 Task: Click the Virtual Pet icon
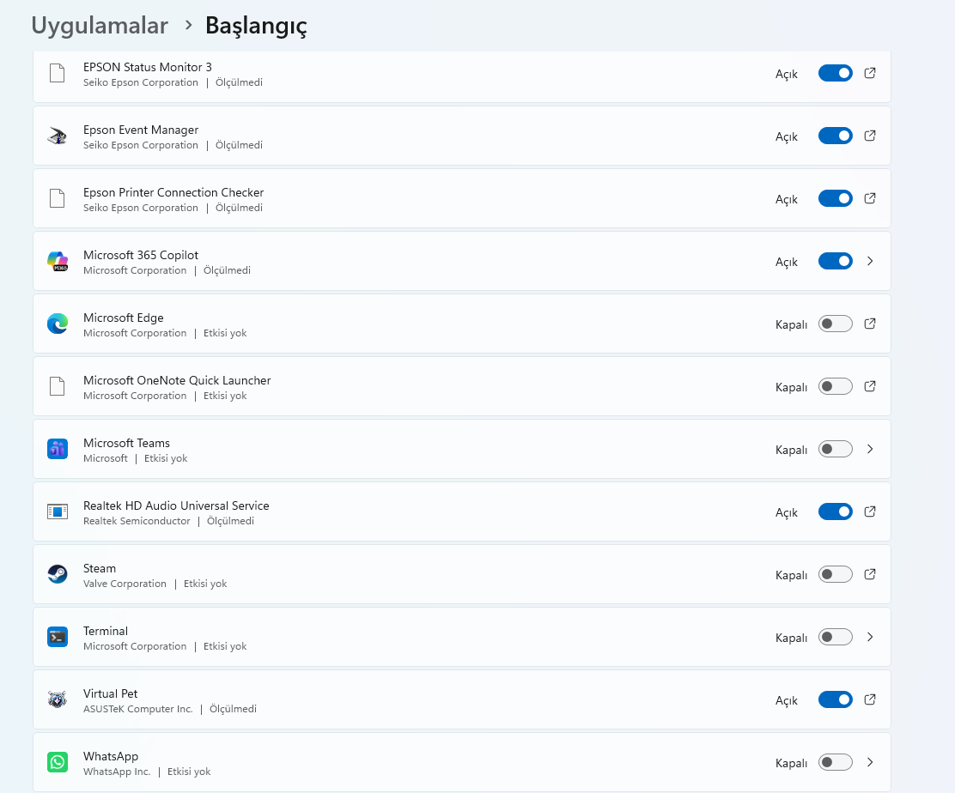coord(58,700)
